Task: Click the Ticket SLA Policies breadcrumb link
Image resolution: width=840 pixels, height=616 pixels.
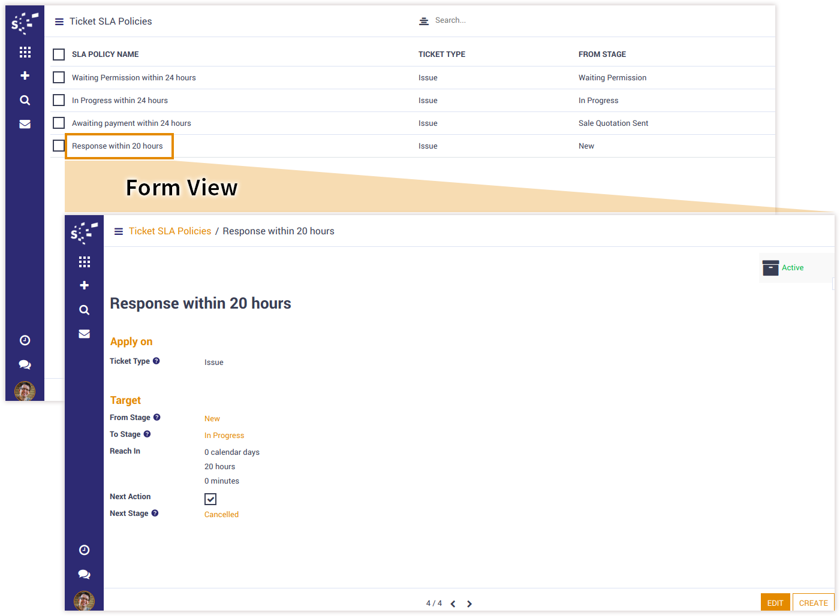Action: [170, 231]
